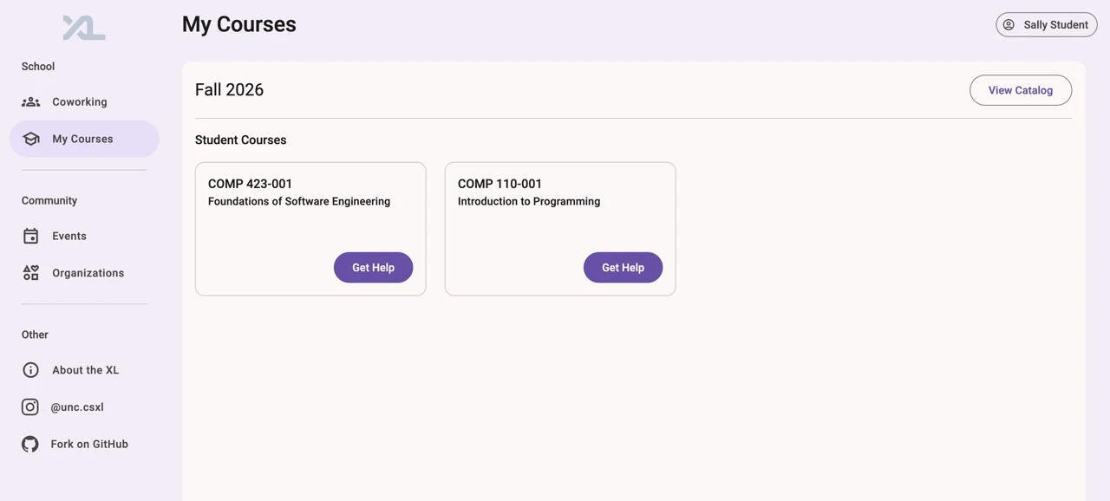
Task: Click the My Courses graduation cap icon
Action: [x=31, y=139]
